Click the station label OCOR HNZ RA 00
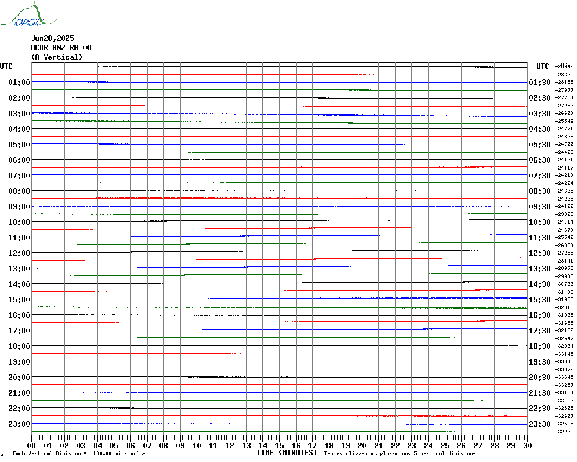 tap(61, 48)
